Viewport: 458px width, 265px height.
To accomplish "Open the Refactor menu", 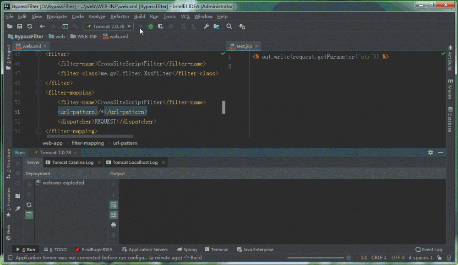I will [120, 16].
